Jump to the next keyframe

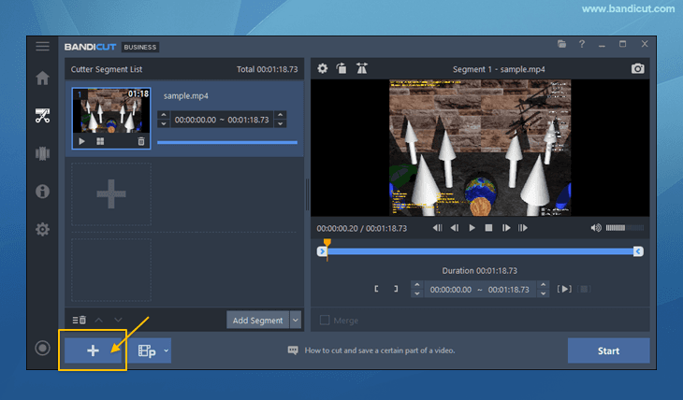point(523,228)
